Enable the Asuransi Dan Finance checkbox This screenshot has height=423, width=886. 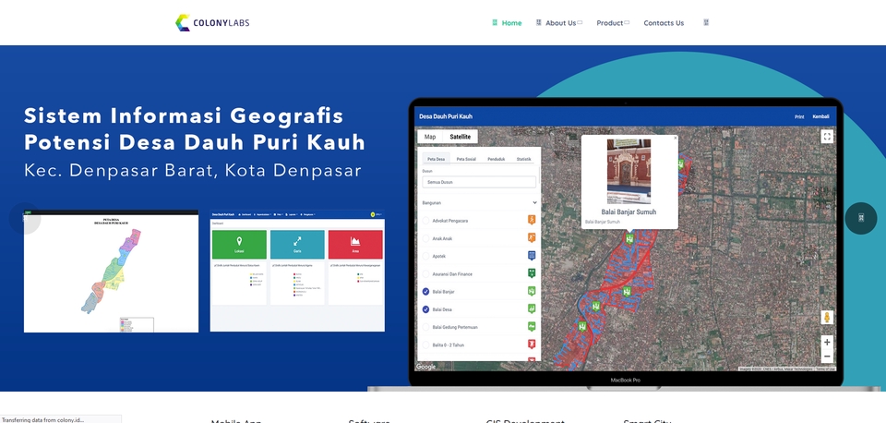425,274
